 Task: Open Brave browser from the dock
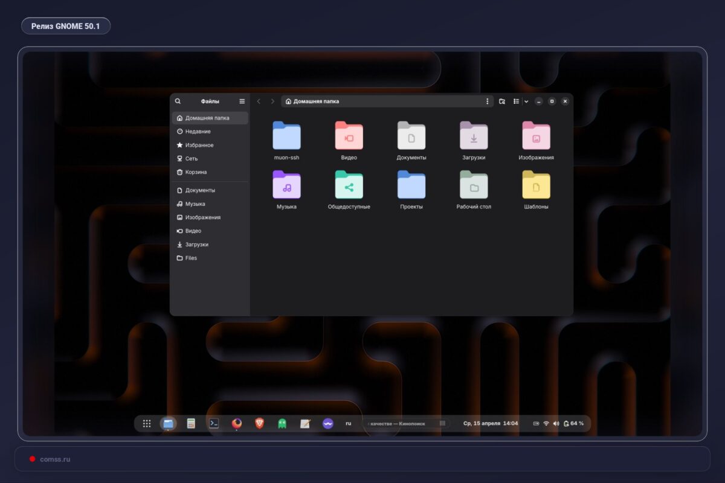coord(258,423)
